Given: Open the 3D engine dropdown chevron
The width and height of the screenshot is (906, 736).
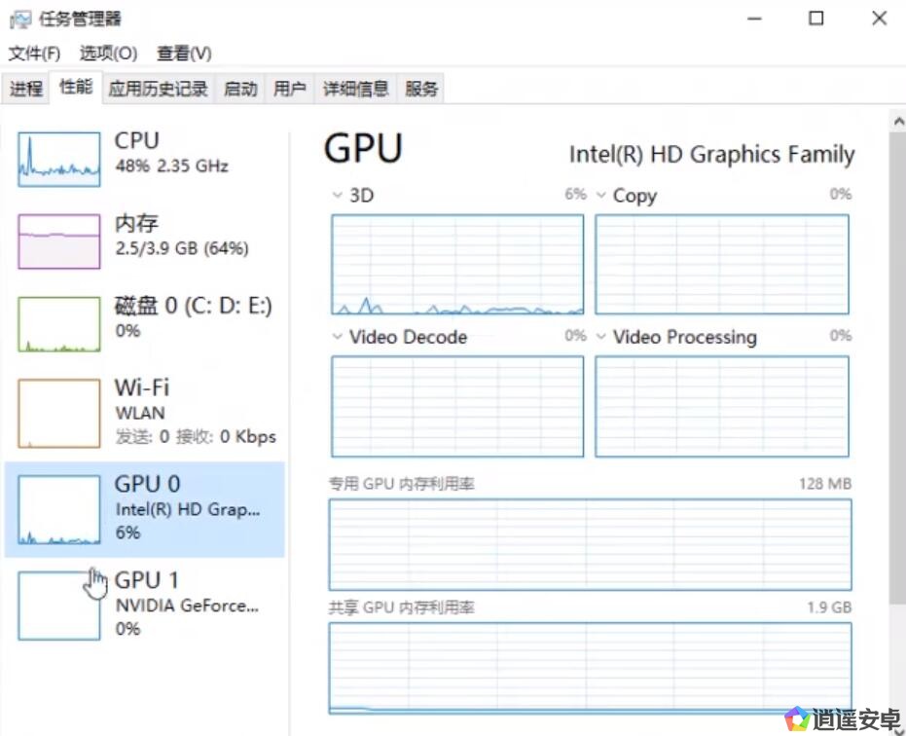Looking at the screenshot, I should pos(338,196).
